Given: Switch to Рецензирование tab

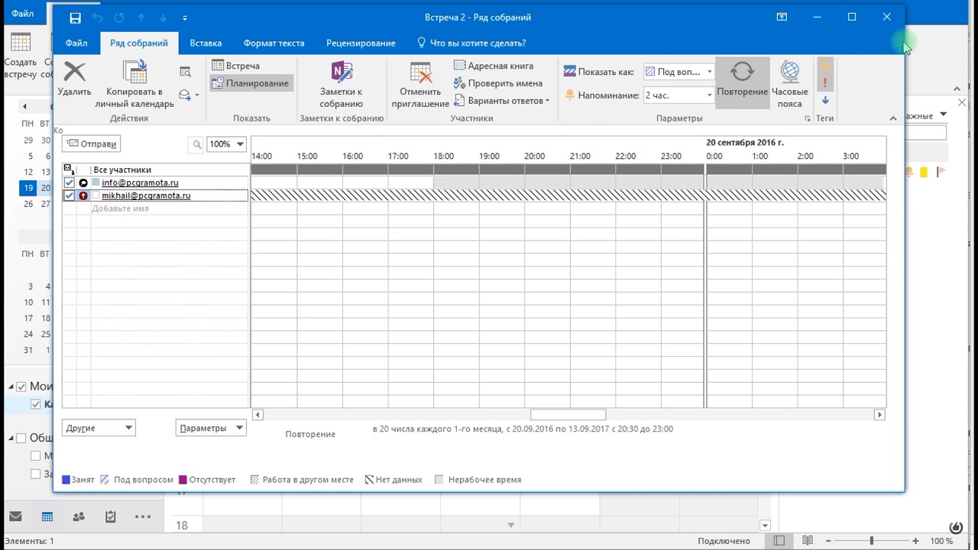Looking at the screenshot, I should [361, 44].
